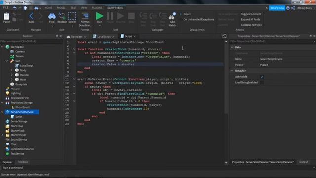Open the LocalScript editor tab

coord(104,36)
